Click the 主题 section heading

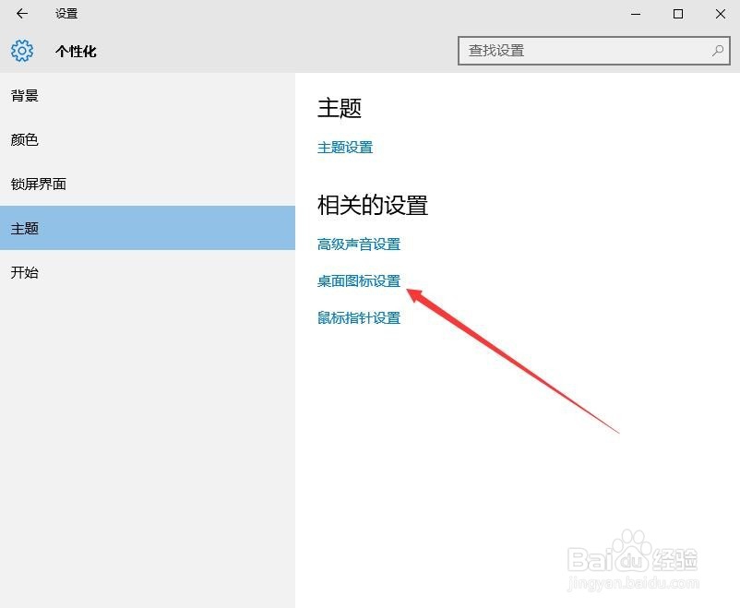point(340,108)
